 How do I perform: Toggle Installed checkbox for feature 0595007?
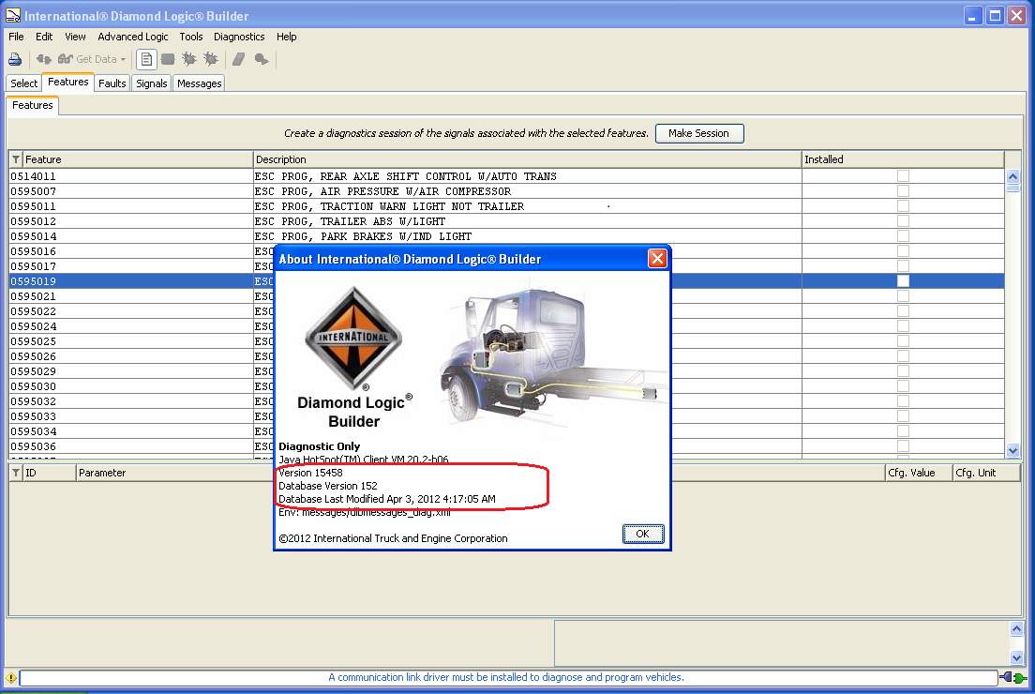coord(903,191)
